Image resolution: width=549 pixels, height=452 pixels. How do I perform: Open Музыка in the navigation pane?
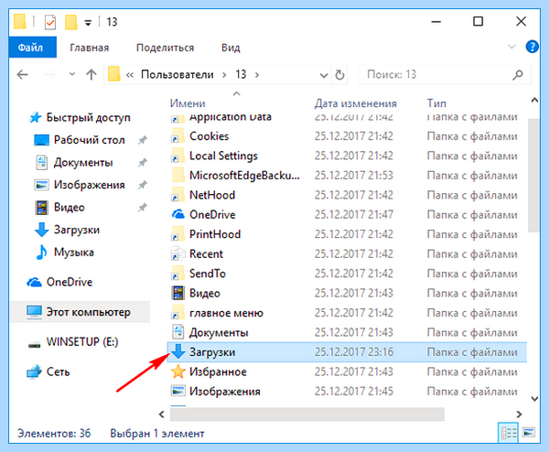73,253
